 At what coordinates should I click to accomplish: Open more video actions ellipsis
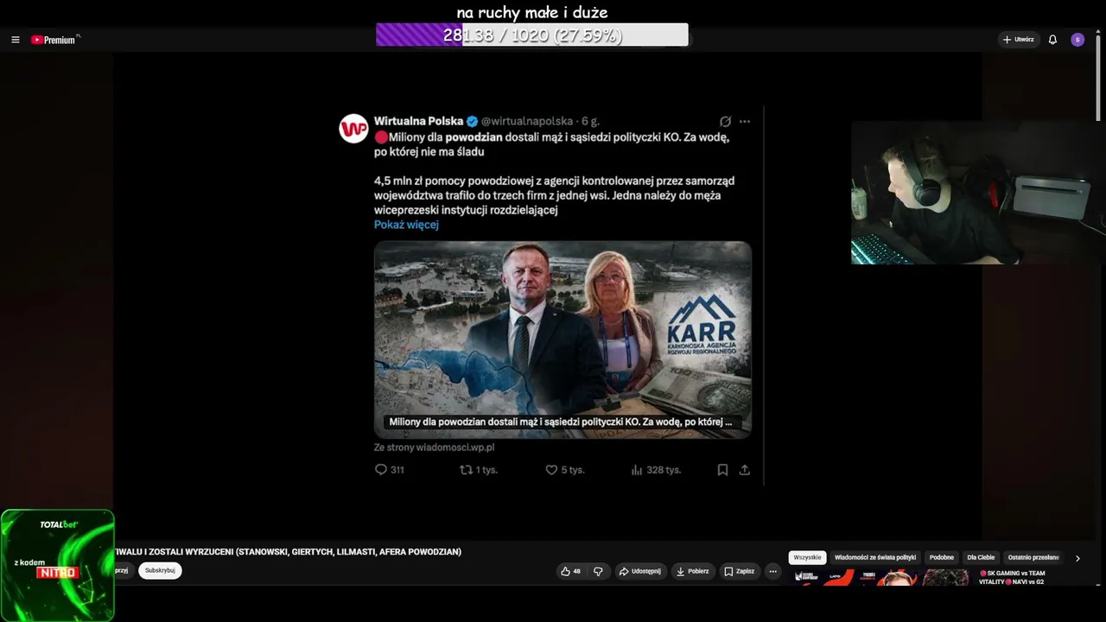coord(773,571)
